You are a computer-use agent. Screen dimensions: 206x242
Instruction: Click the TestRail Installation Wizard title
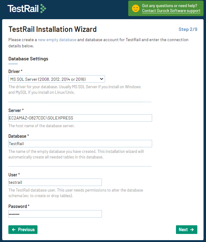pos(53,29)
